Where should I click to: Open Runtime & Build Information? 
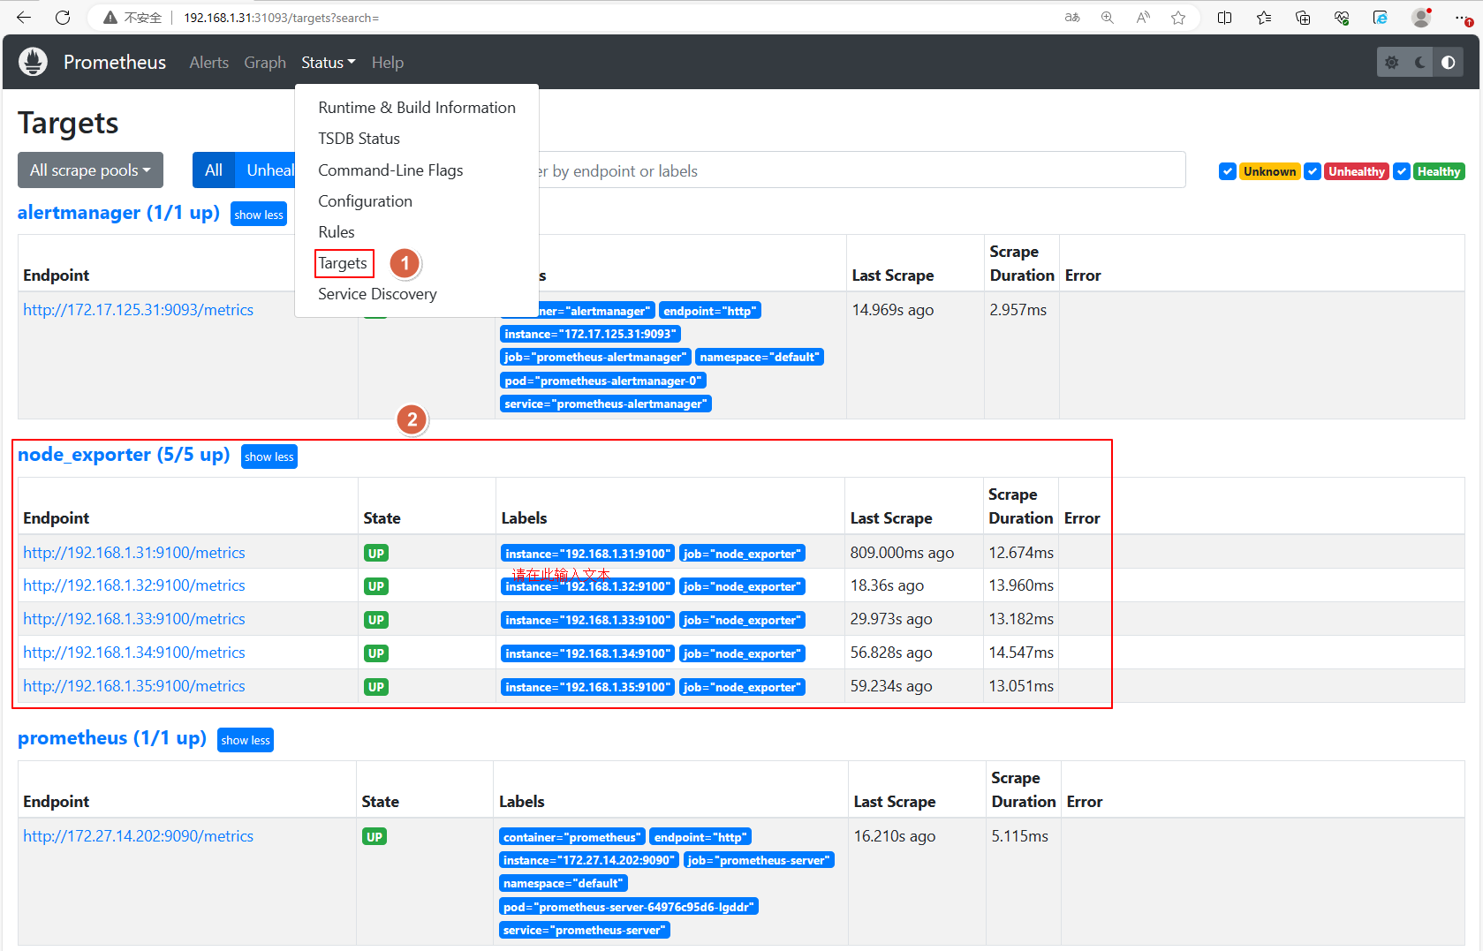(417, 108)
